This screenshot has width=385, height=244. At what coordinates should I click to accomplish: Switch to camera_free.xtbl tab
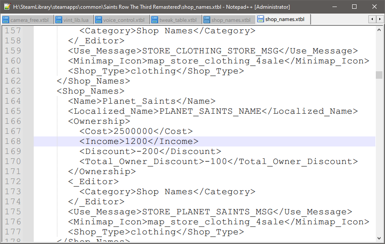[28, 20]
